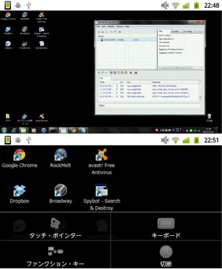This screenshot has width=222, height=269.
Task: Launch small avast! Free Antivirus shortcut, upper desktop
Action: (x=42, y=17)
